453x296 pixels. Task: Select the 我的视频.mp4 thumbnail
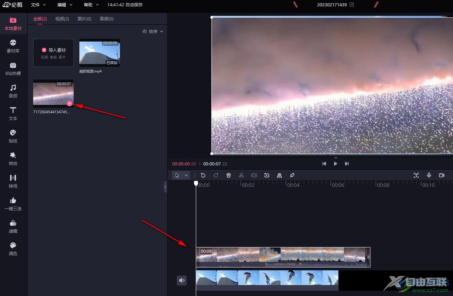pos(99,53)
